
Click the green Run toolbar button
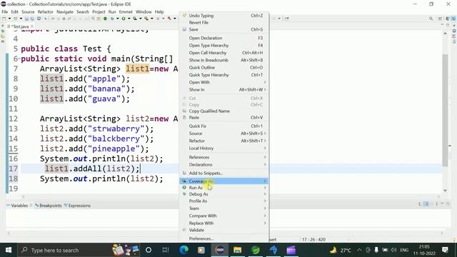124,19
